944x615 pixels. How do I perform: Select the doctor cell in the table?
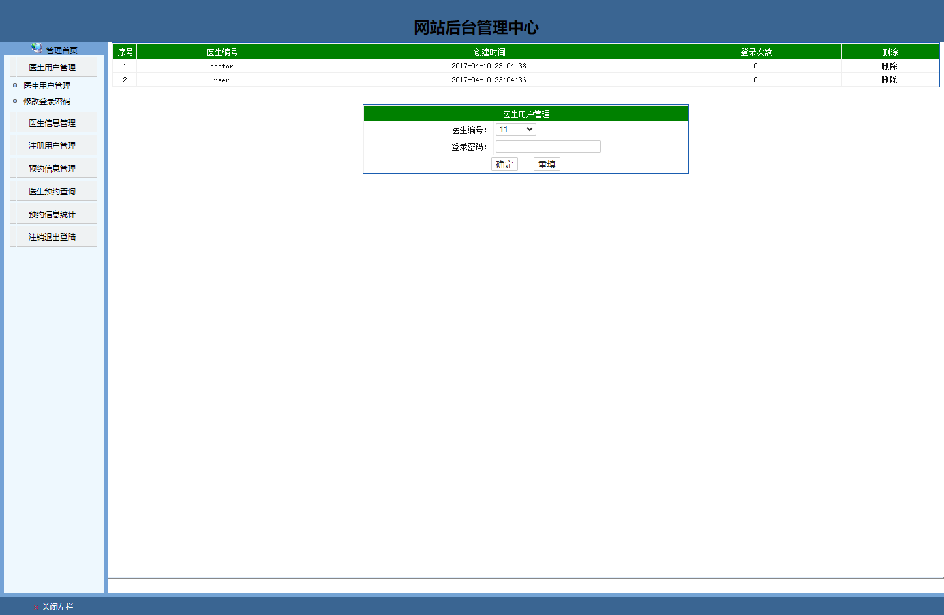[x=222, y=66]
